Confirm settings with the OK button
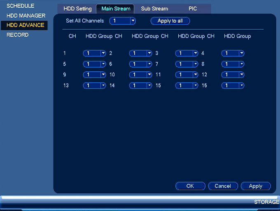This screenshot has width=280, height=211. [190, 186]
